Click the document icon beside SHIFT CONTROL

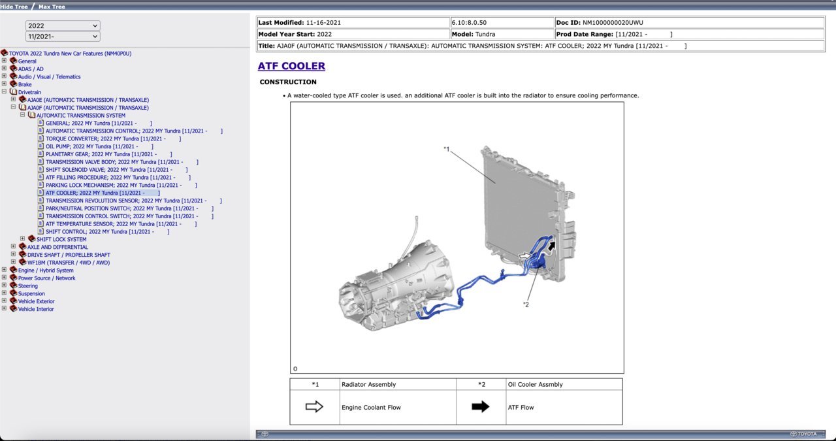[x=41, y=231]
